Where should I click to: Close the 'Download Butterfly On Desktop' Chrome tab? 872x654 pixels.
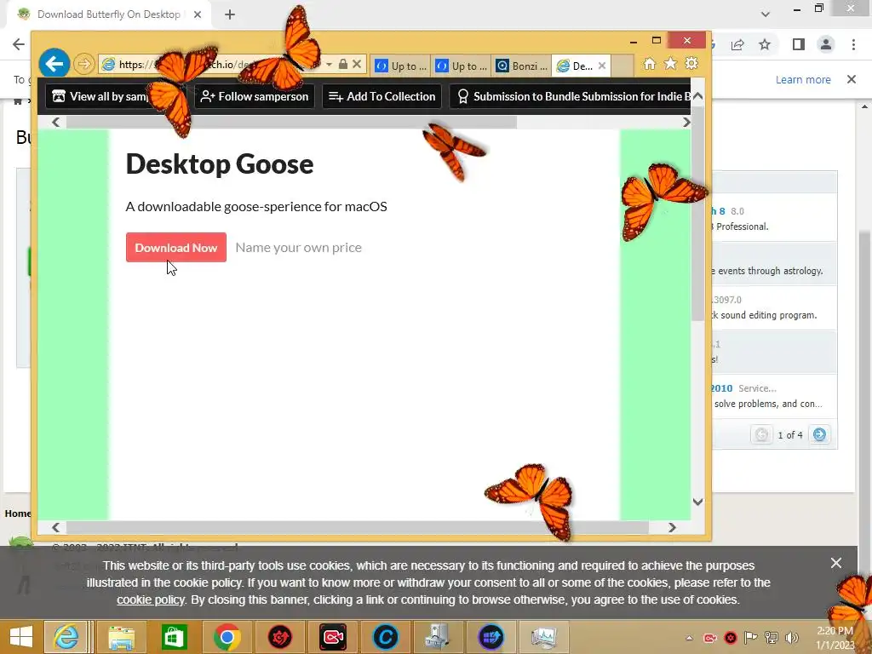[198, 14]
